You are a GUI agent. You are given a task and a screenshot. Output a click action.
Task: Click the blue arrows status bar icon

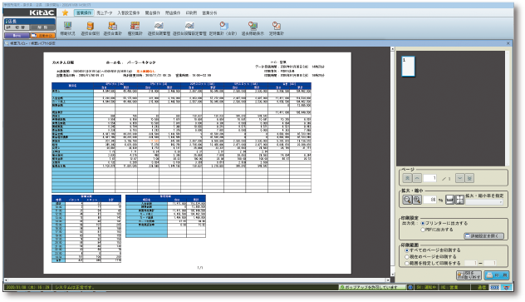(x=494, y=287)
